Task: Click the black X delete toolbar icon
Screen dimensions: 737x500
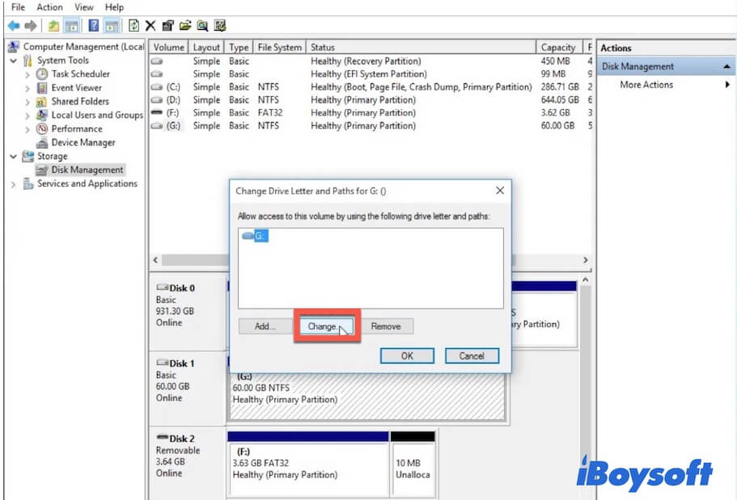Action: point(150,26)
